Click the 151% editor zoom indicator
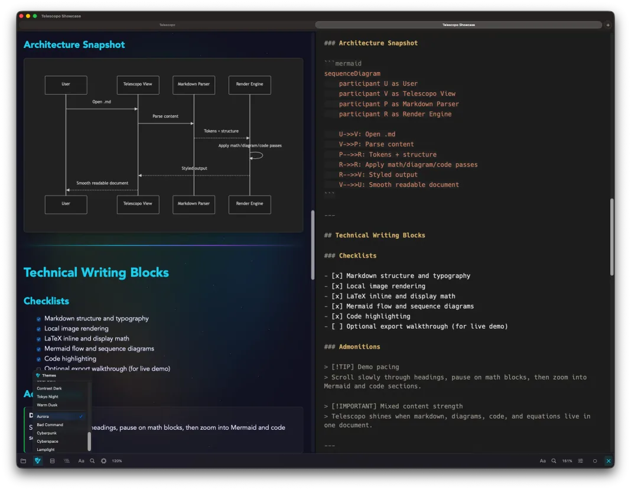 tap(567, 461)
